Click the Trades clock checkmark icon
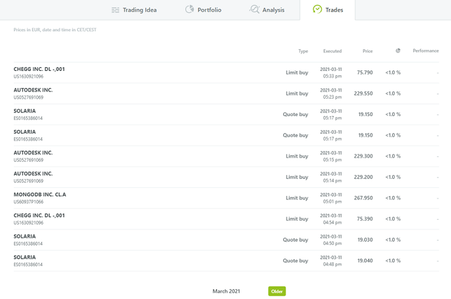This screenshot has width=451, height=299. point(318,10)
